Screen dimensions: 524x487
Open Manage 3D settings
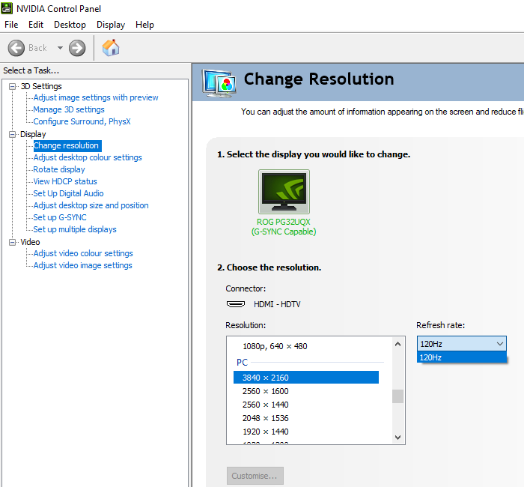coord(69,109)
